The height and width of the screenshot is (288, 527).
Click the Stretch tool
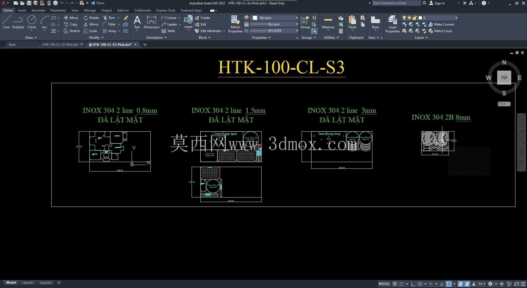[x=72, y=31]
